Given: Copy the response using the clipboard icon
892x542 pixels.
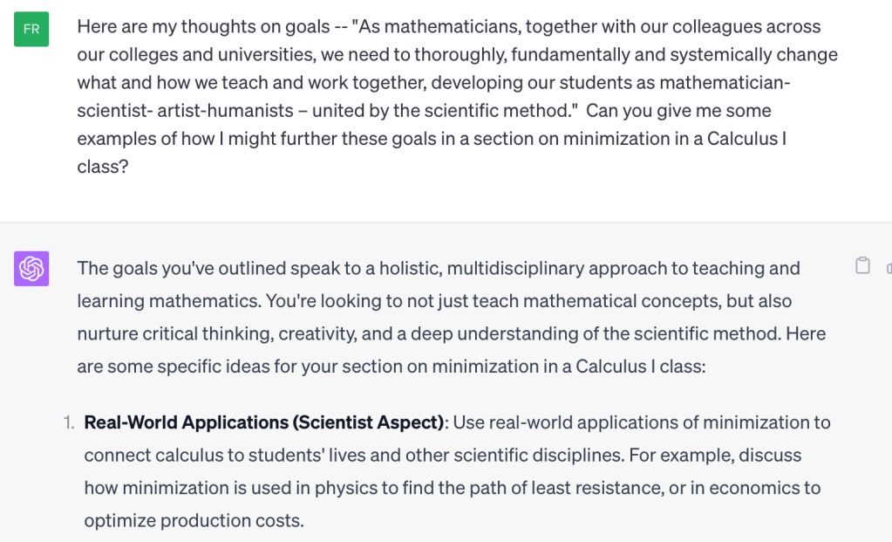Looking at the screenshot, I should click(862, 266).
